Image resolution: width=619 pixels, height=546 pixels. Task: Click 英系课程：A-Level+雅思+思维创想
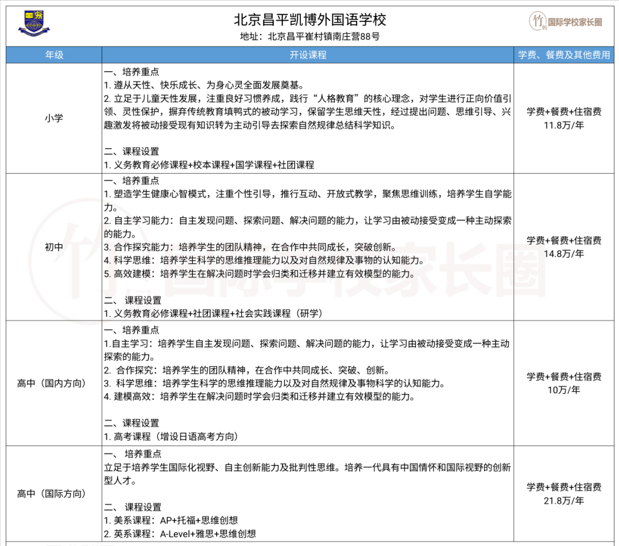180,534
